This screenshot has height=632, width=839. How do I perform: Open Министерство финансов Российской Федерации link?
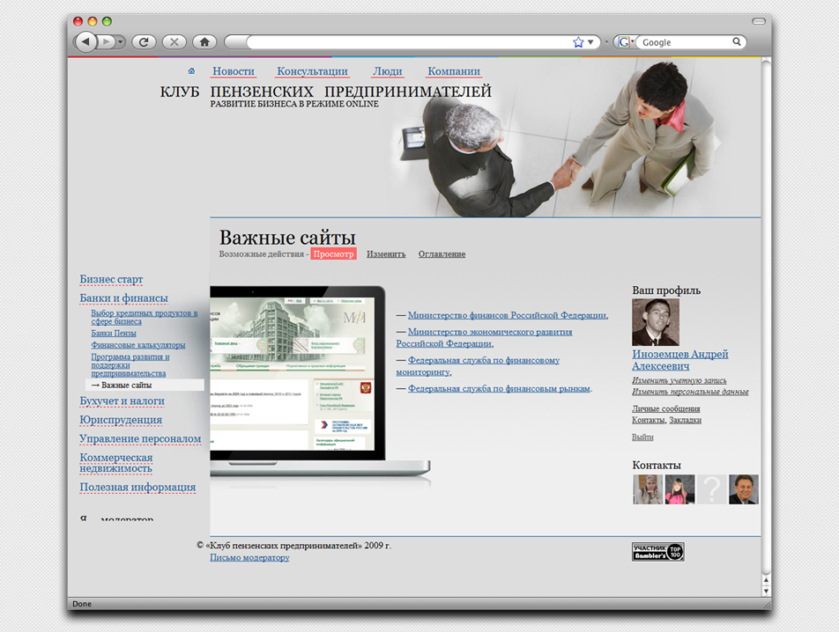(507, 315)
